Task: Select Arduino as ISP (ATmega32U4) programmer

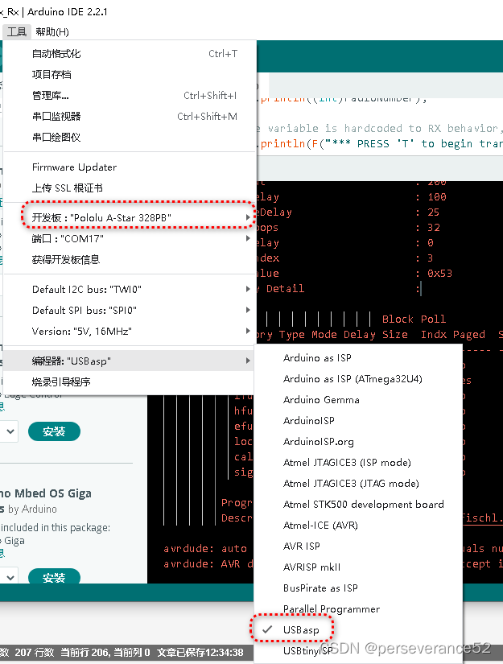Action: (x=358, y=379)
